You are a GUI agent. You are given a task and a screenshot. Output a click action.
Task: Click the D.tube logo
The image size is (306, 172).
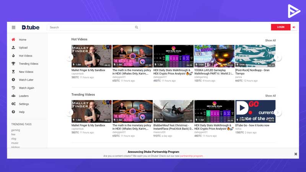[x=31, y=28]
